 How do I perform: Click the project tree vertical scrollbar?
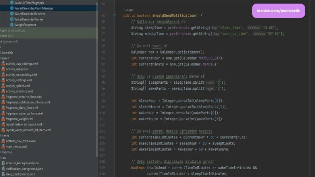97,79
